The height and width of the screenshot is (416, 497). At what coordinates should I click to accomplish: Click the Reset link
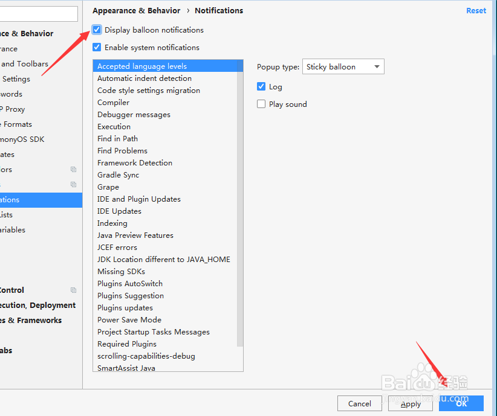pos(476,11)
